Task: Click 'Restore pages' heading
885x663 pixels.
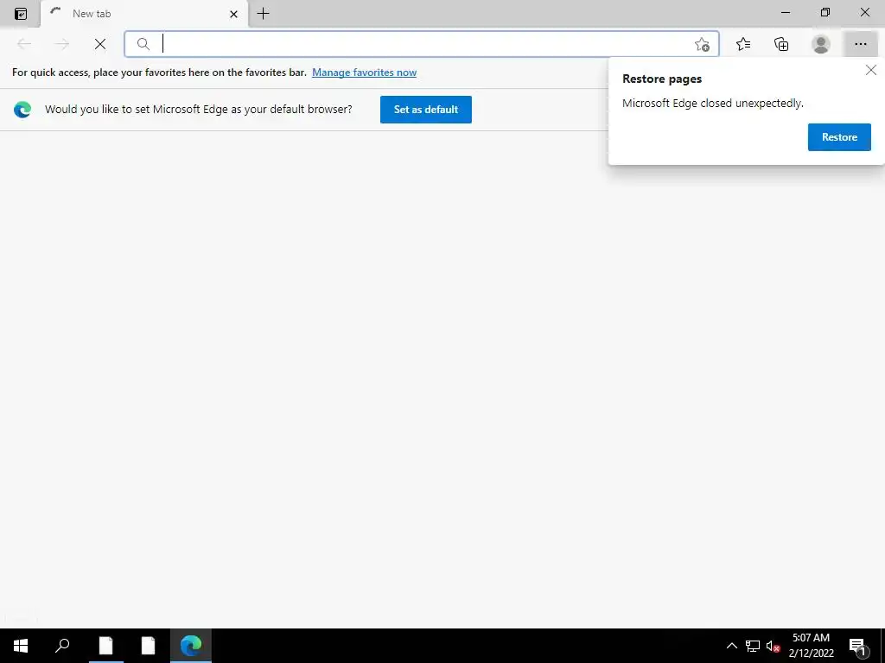Action: [x=662, y=79]
